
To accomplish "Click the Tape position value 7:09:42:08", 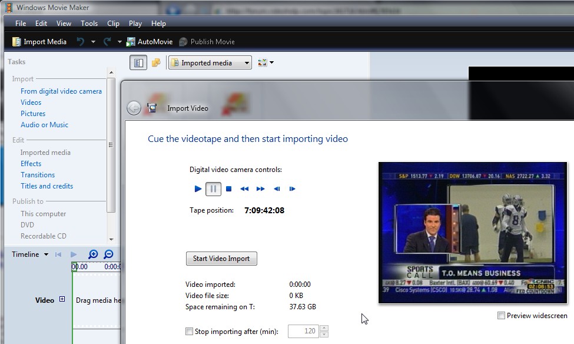I will [264, 210].
